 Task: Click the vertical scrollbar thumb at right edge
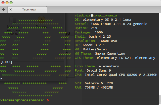160,100
